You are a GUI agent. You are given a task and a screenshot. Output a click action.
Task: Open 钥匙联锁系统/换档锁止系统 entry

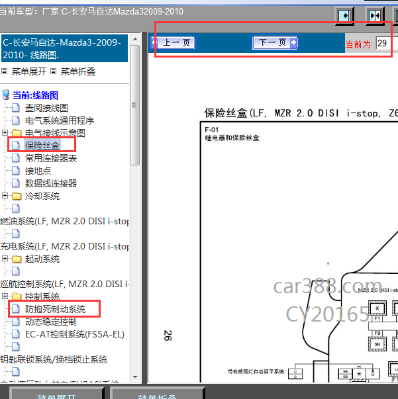(x=54, y=359)
